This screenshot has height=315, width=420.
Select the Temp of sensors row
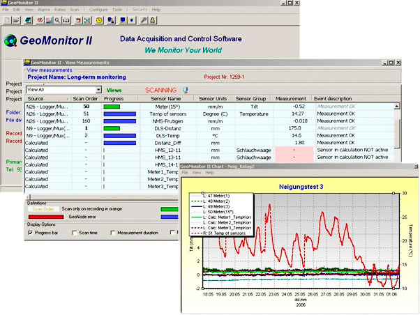pos(209,114)
